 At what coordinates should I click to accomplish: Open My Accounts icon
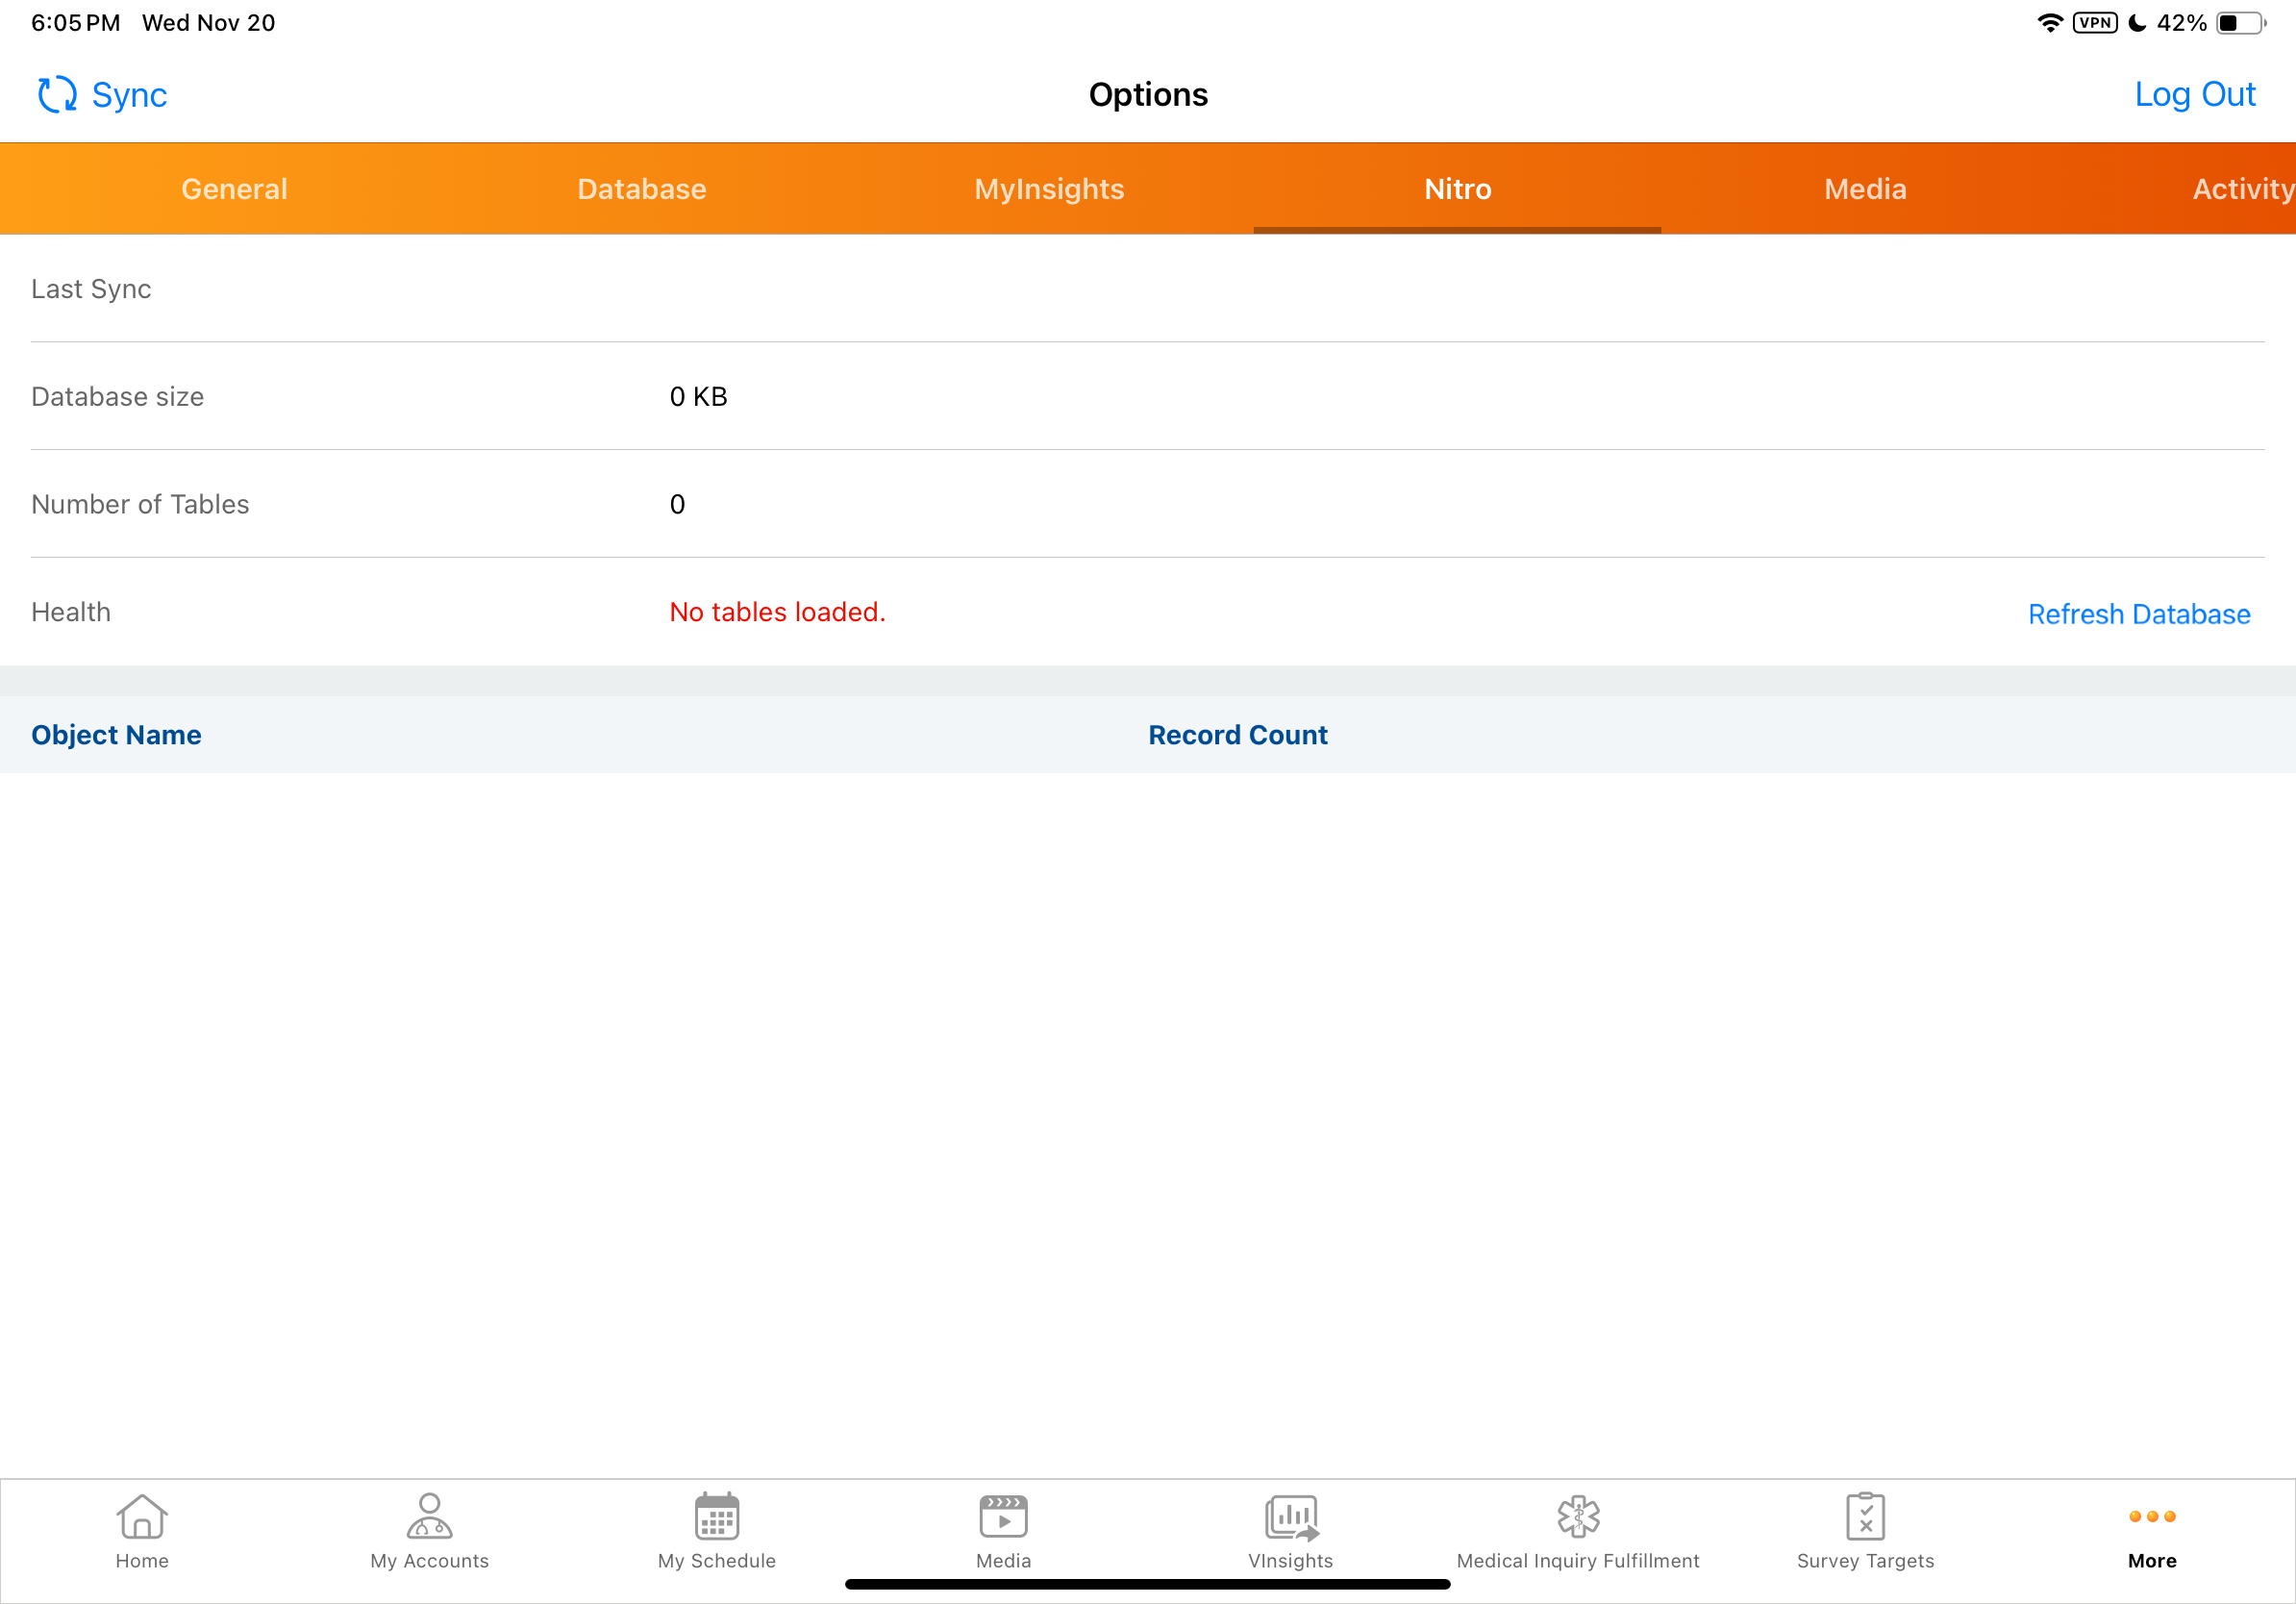click(x=429, y=1517)
